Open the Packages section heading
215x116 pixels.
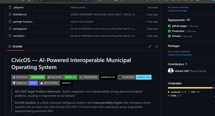click(174, 46)
